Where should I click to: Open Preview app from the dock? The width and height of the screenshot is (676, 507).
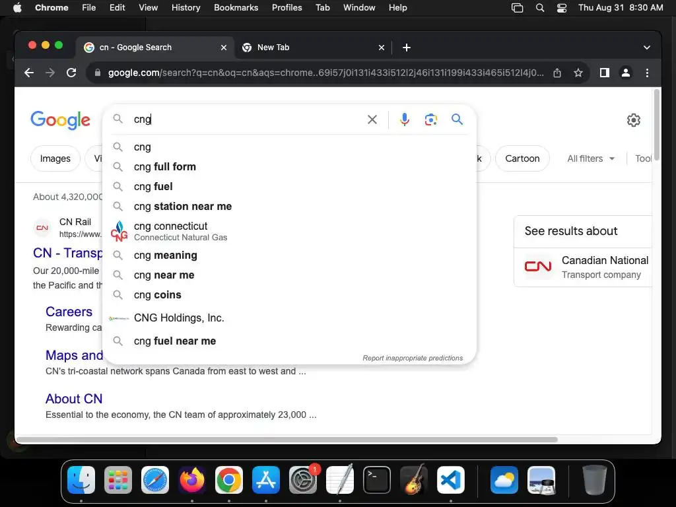tap(541, 480)
